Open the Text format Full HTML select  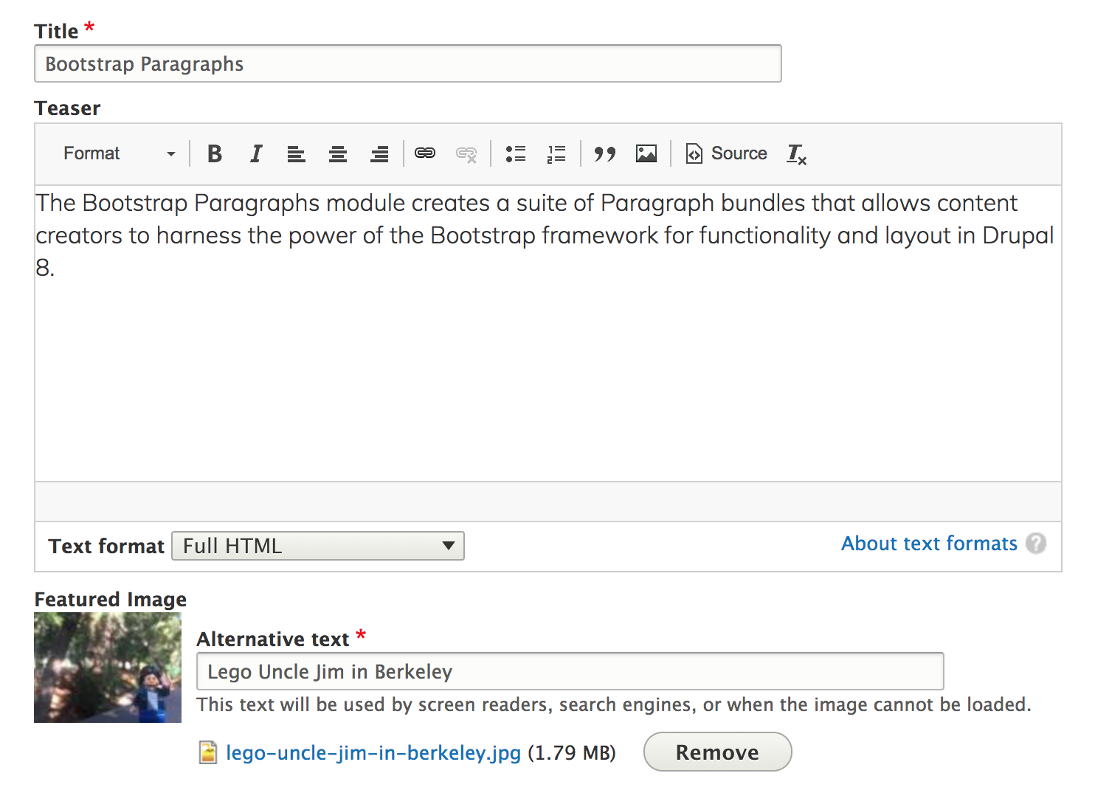318,546
